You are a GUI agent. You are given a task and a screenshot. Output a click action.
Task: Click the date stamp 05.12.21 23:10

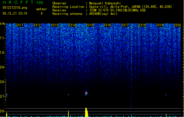(x=15, y=13)
